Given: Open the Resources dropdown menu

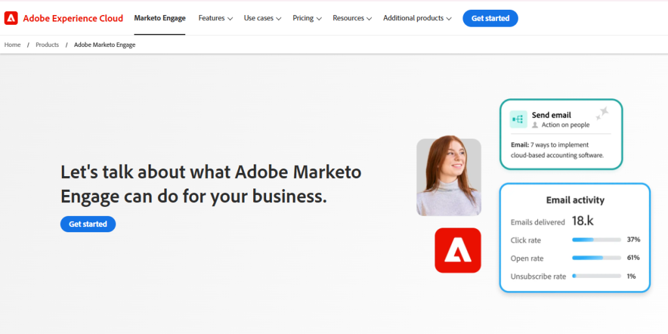Looking at the screenshot, I should (x=352, y=18).
